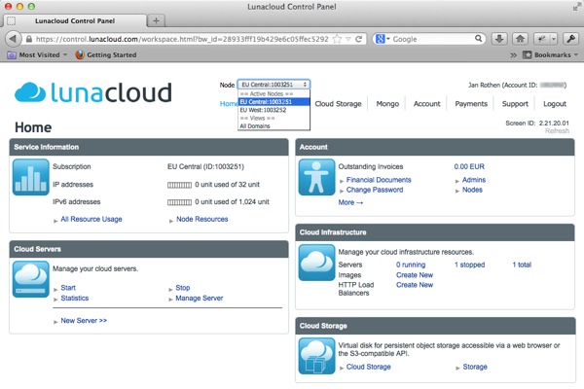Open Manage Server link
The image size is (584, 389).
tap(200, 299)
